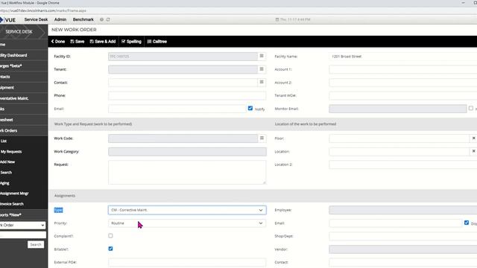This screenshot has width=477, height=268.
Task: Click the External PO# input field
Action: pyautogui.click(x=187, y=262)
